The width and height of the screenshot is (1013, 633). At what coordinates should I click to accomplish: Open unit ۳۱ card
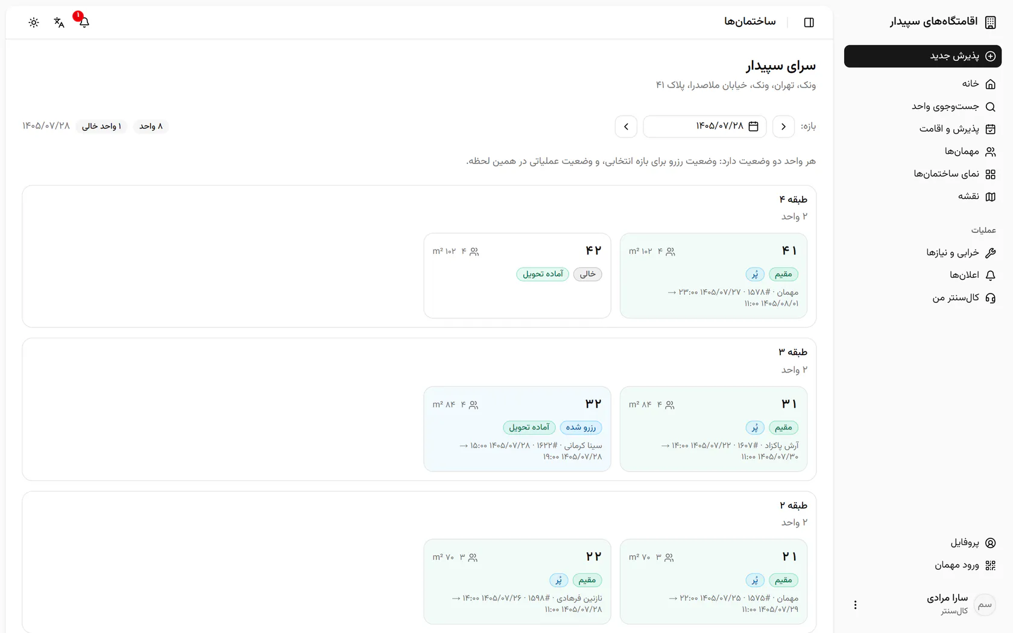click(713, 429)
